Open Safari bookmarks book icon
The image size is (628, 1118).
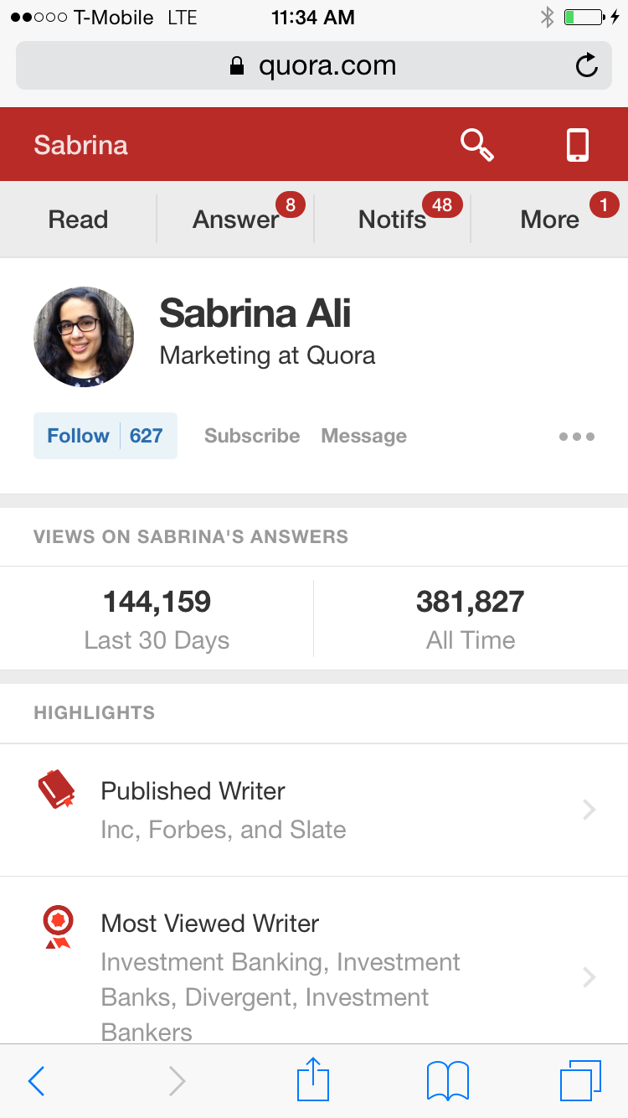pos(447,1080)
